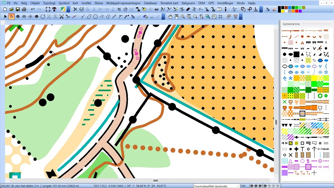The height and width of the screenshot is (188, 334).
Task: Click the object information 'i' icon
Action: click(226, 9)
